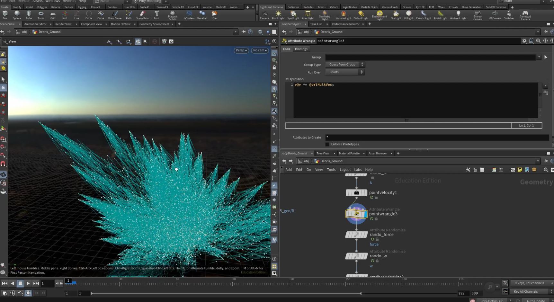This screenshot has height=302, width=554.
Task: Click the timeline near frame 90
Action: tap(234, 283)
